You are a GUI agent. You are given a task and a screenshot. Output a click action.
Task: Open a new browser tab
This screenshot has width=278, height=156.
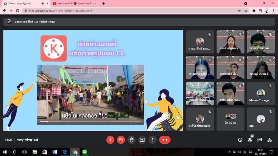point(104,3)
